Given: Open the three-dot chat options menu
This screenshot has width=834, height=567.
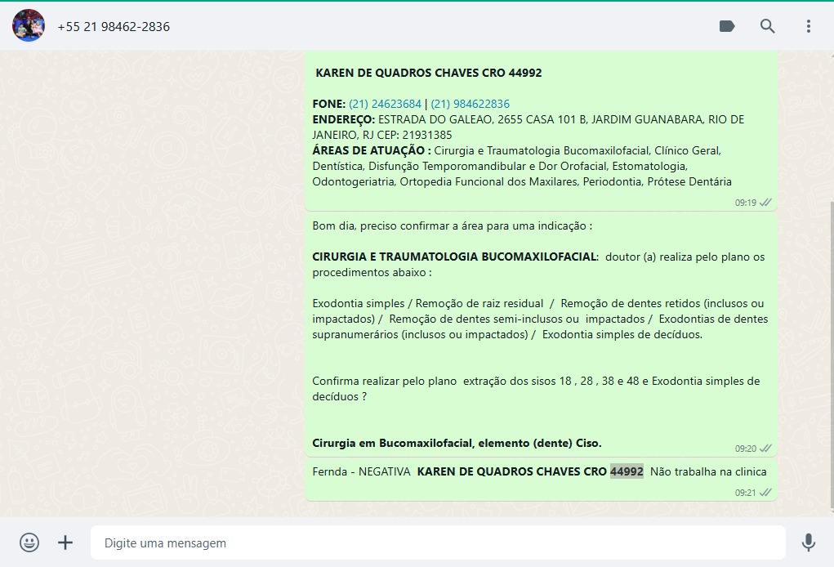Looking at the screenshot, I should 808,26.
